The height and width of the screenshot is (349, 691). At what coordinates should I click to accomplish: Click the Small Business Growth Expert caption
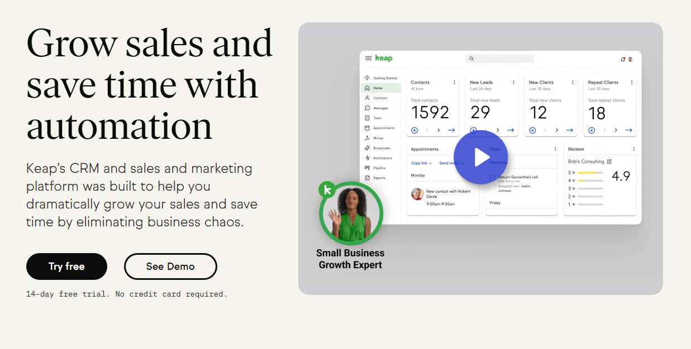click(350, 259)
